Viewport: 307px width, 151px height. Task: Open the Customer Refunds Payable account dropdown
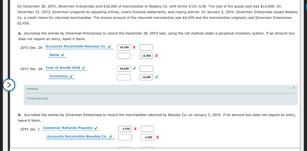tap(71, 128)
